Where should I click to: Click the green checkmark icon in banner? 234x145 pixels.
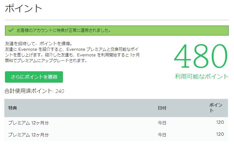coord(11,31)
